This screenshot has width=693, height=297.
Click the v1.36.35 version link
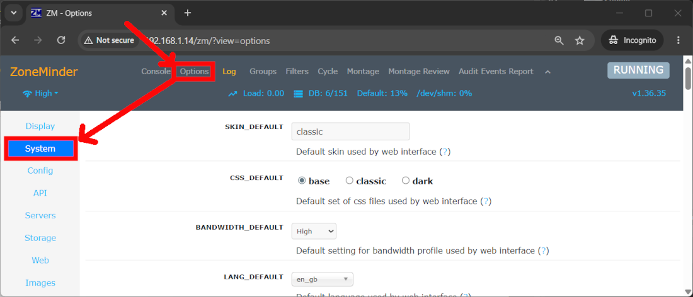tap(649, 94)
